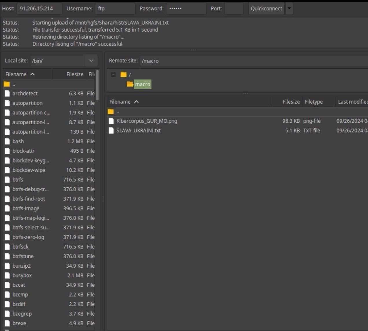368x331 pixels.
Task: Open the Local site path dropdown
Action: tap(91, 61)
